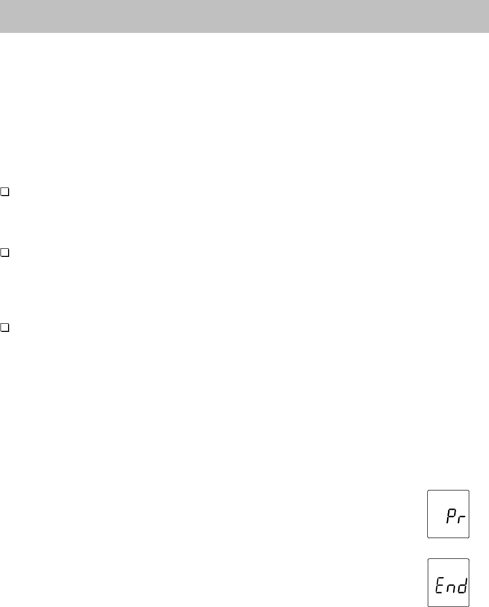Screen dimensions: 489x607
Task: Click the gray header banner
Action: [244, 16]
